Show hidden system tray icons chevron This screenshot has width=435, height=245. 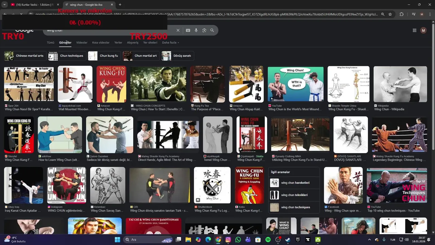click(x=369, y=240)
